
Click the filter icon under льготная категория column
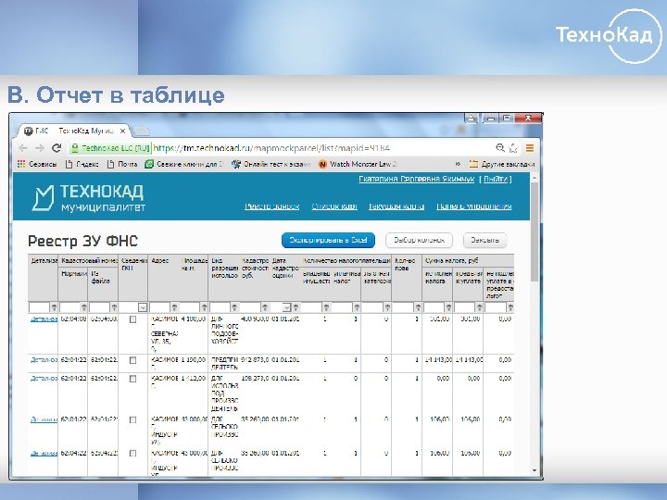click(x=387, y=307)
